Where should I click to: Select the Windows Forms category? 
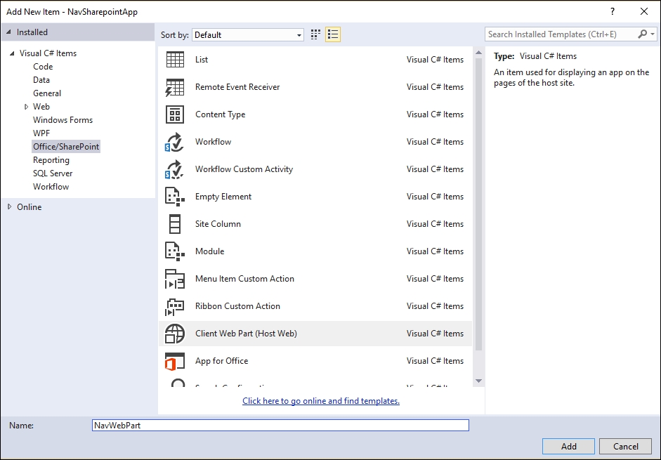(x=63, y=120)
